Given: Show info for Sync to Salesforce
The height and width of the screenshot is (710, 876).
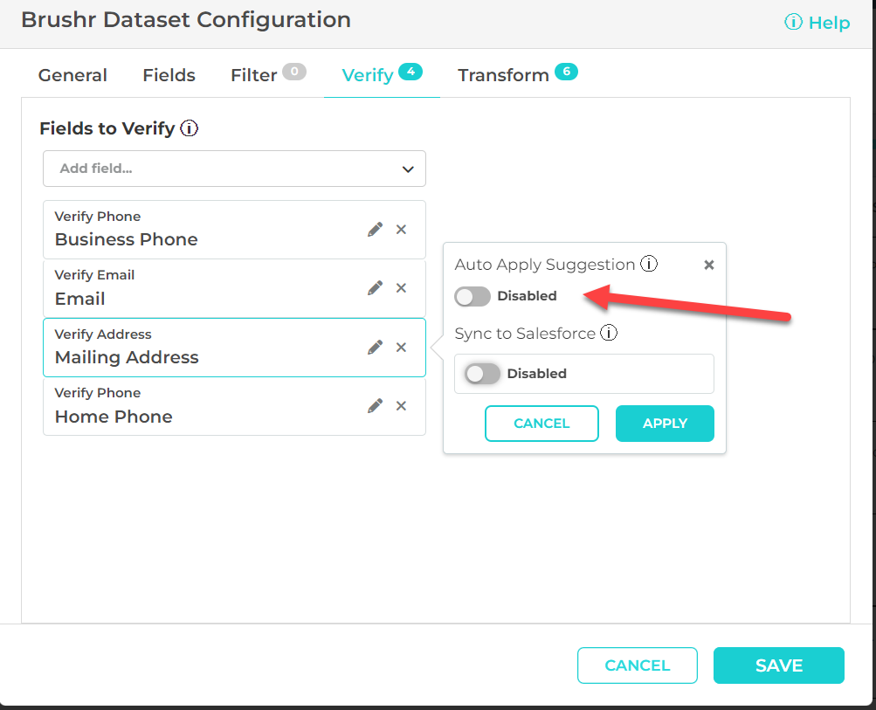Looking at the screenshot, I should [609, 333].
